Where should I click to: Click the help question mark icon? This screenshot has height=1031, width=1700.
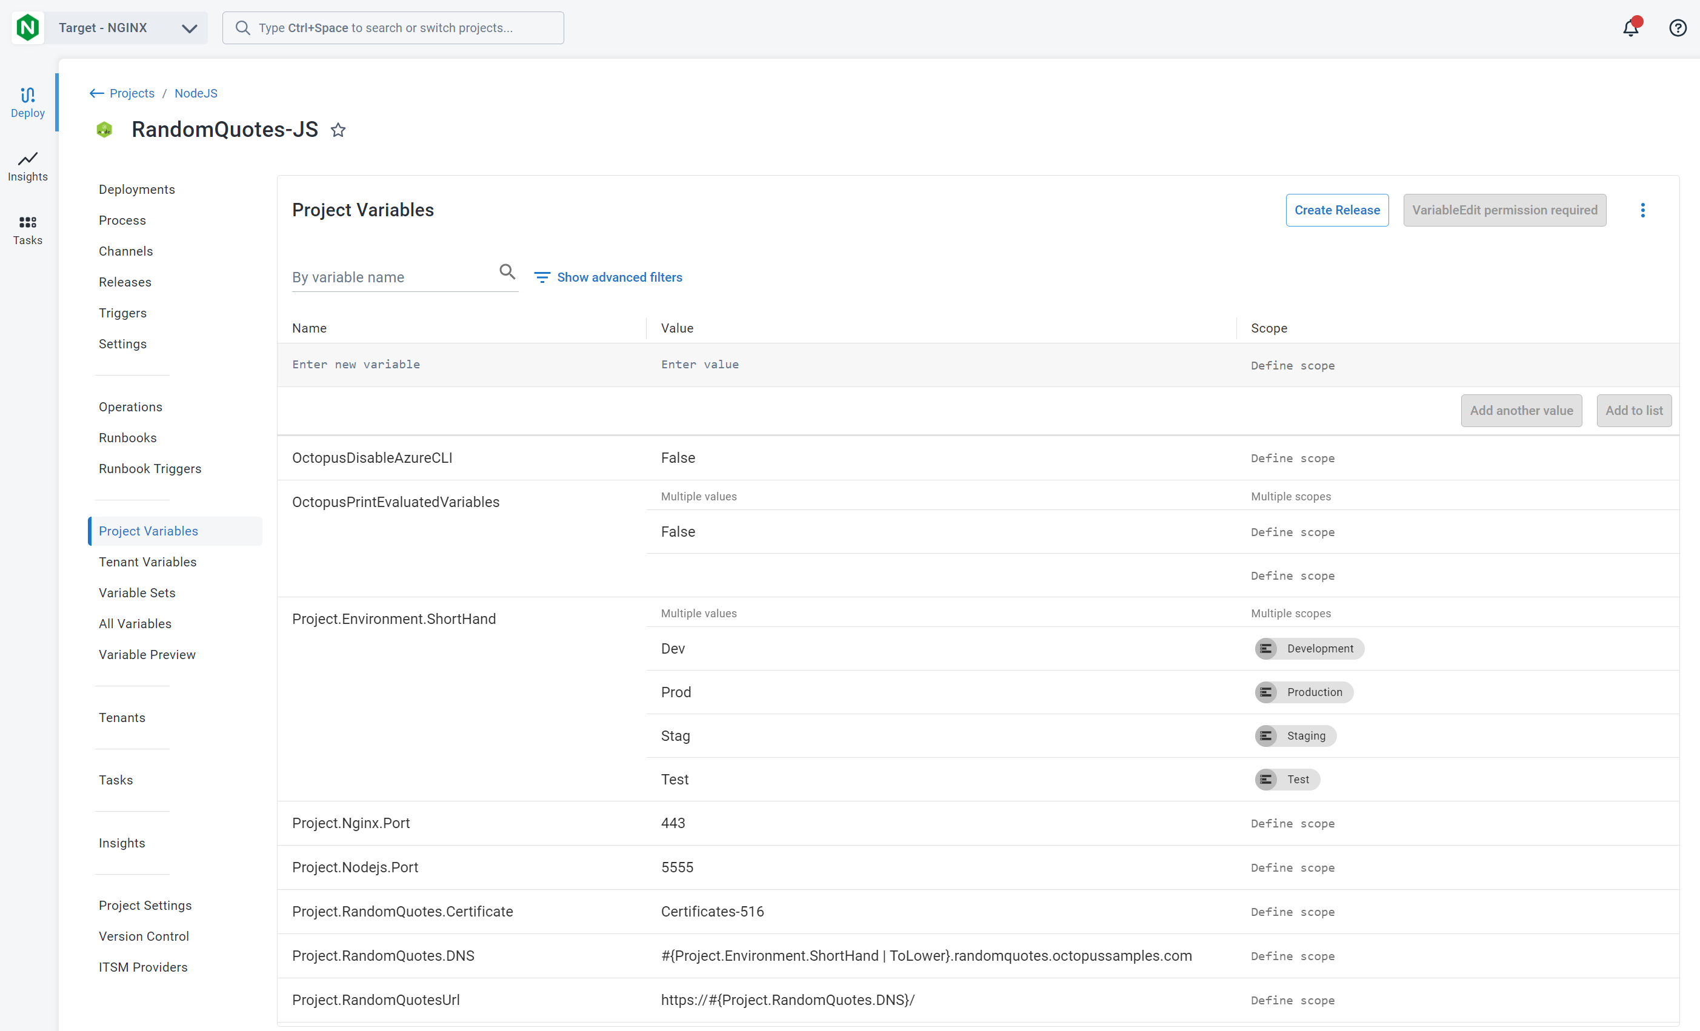1677,28
